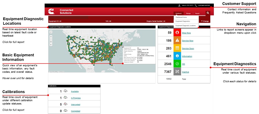The width and height of the screenshot is (259, 114).
Task: Click the green OK checkmark icon
Action: pos(177,64)
